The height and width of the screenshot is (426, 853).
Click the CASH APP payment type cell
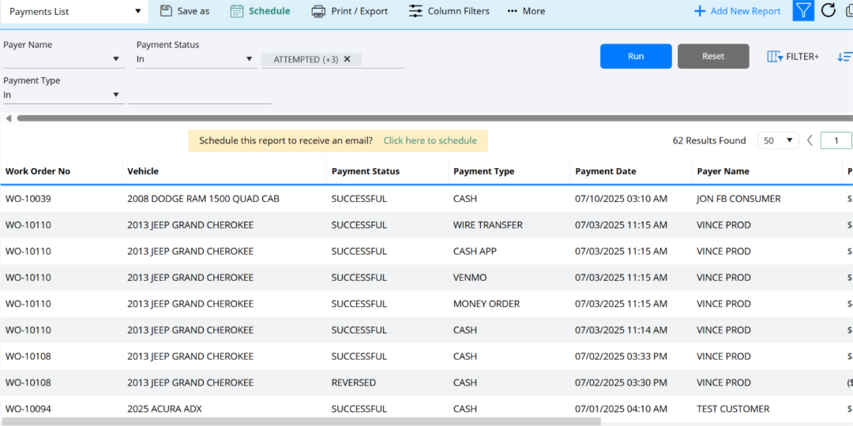tap(475, 251)
